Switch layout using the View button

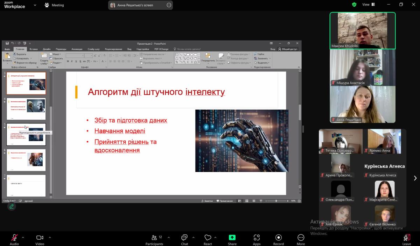(368, 5)
